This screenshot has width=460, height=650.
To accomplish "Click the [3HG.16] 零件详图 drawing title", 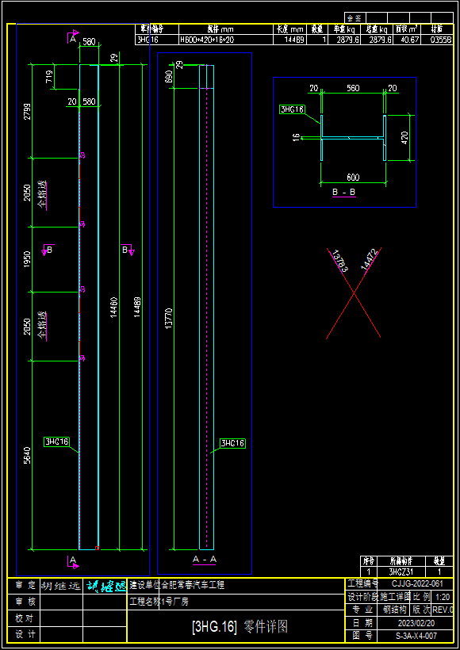I will tap(240, 627).
